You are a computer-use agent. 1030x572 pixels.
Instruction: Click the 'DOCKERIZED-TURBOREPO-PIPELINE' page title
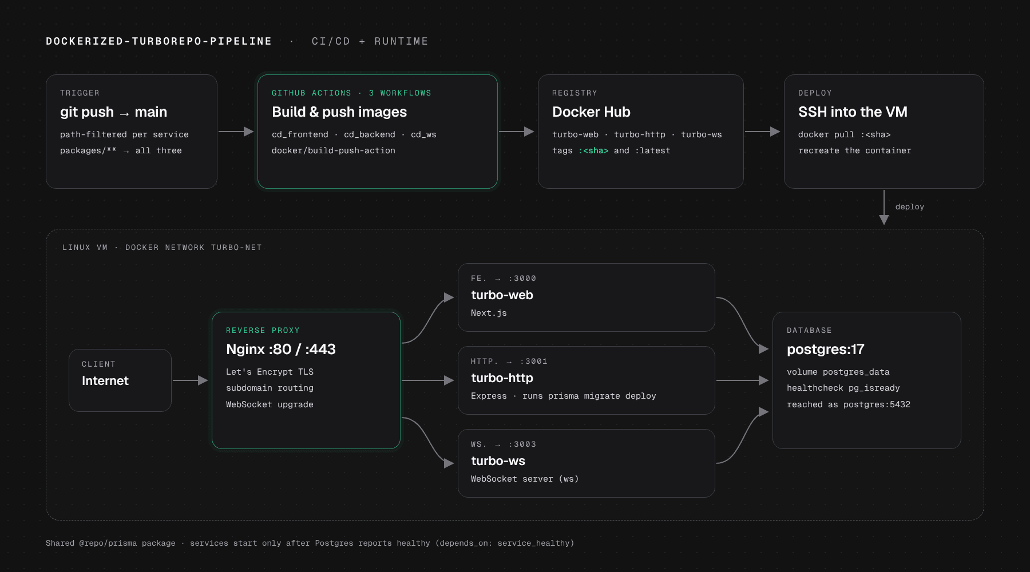click(x=159, y=41)
